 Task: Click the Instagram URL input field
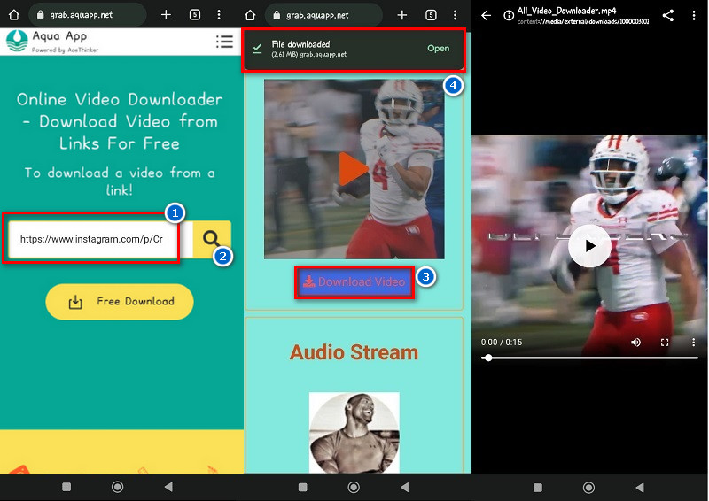click(93, 238)
